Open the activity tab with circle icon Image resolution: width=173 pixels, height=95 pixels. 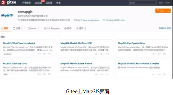(68, 28)
